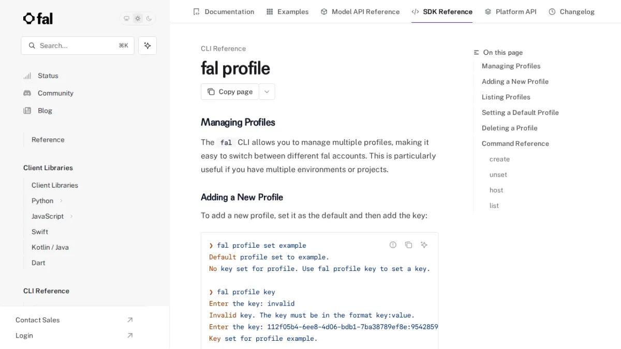Jump to unset in page outline

tap(498, 175)
